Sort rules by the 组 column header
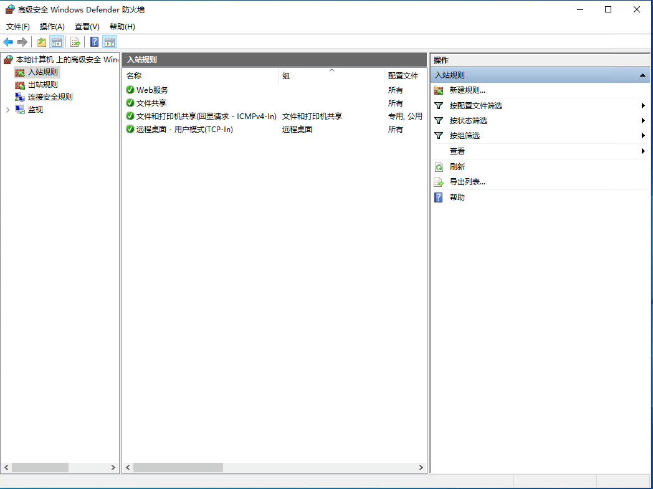Screen dimensions: 653x489 pos(331,76)
